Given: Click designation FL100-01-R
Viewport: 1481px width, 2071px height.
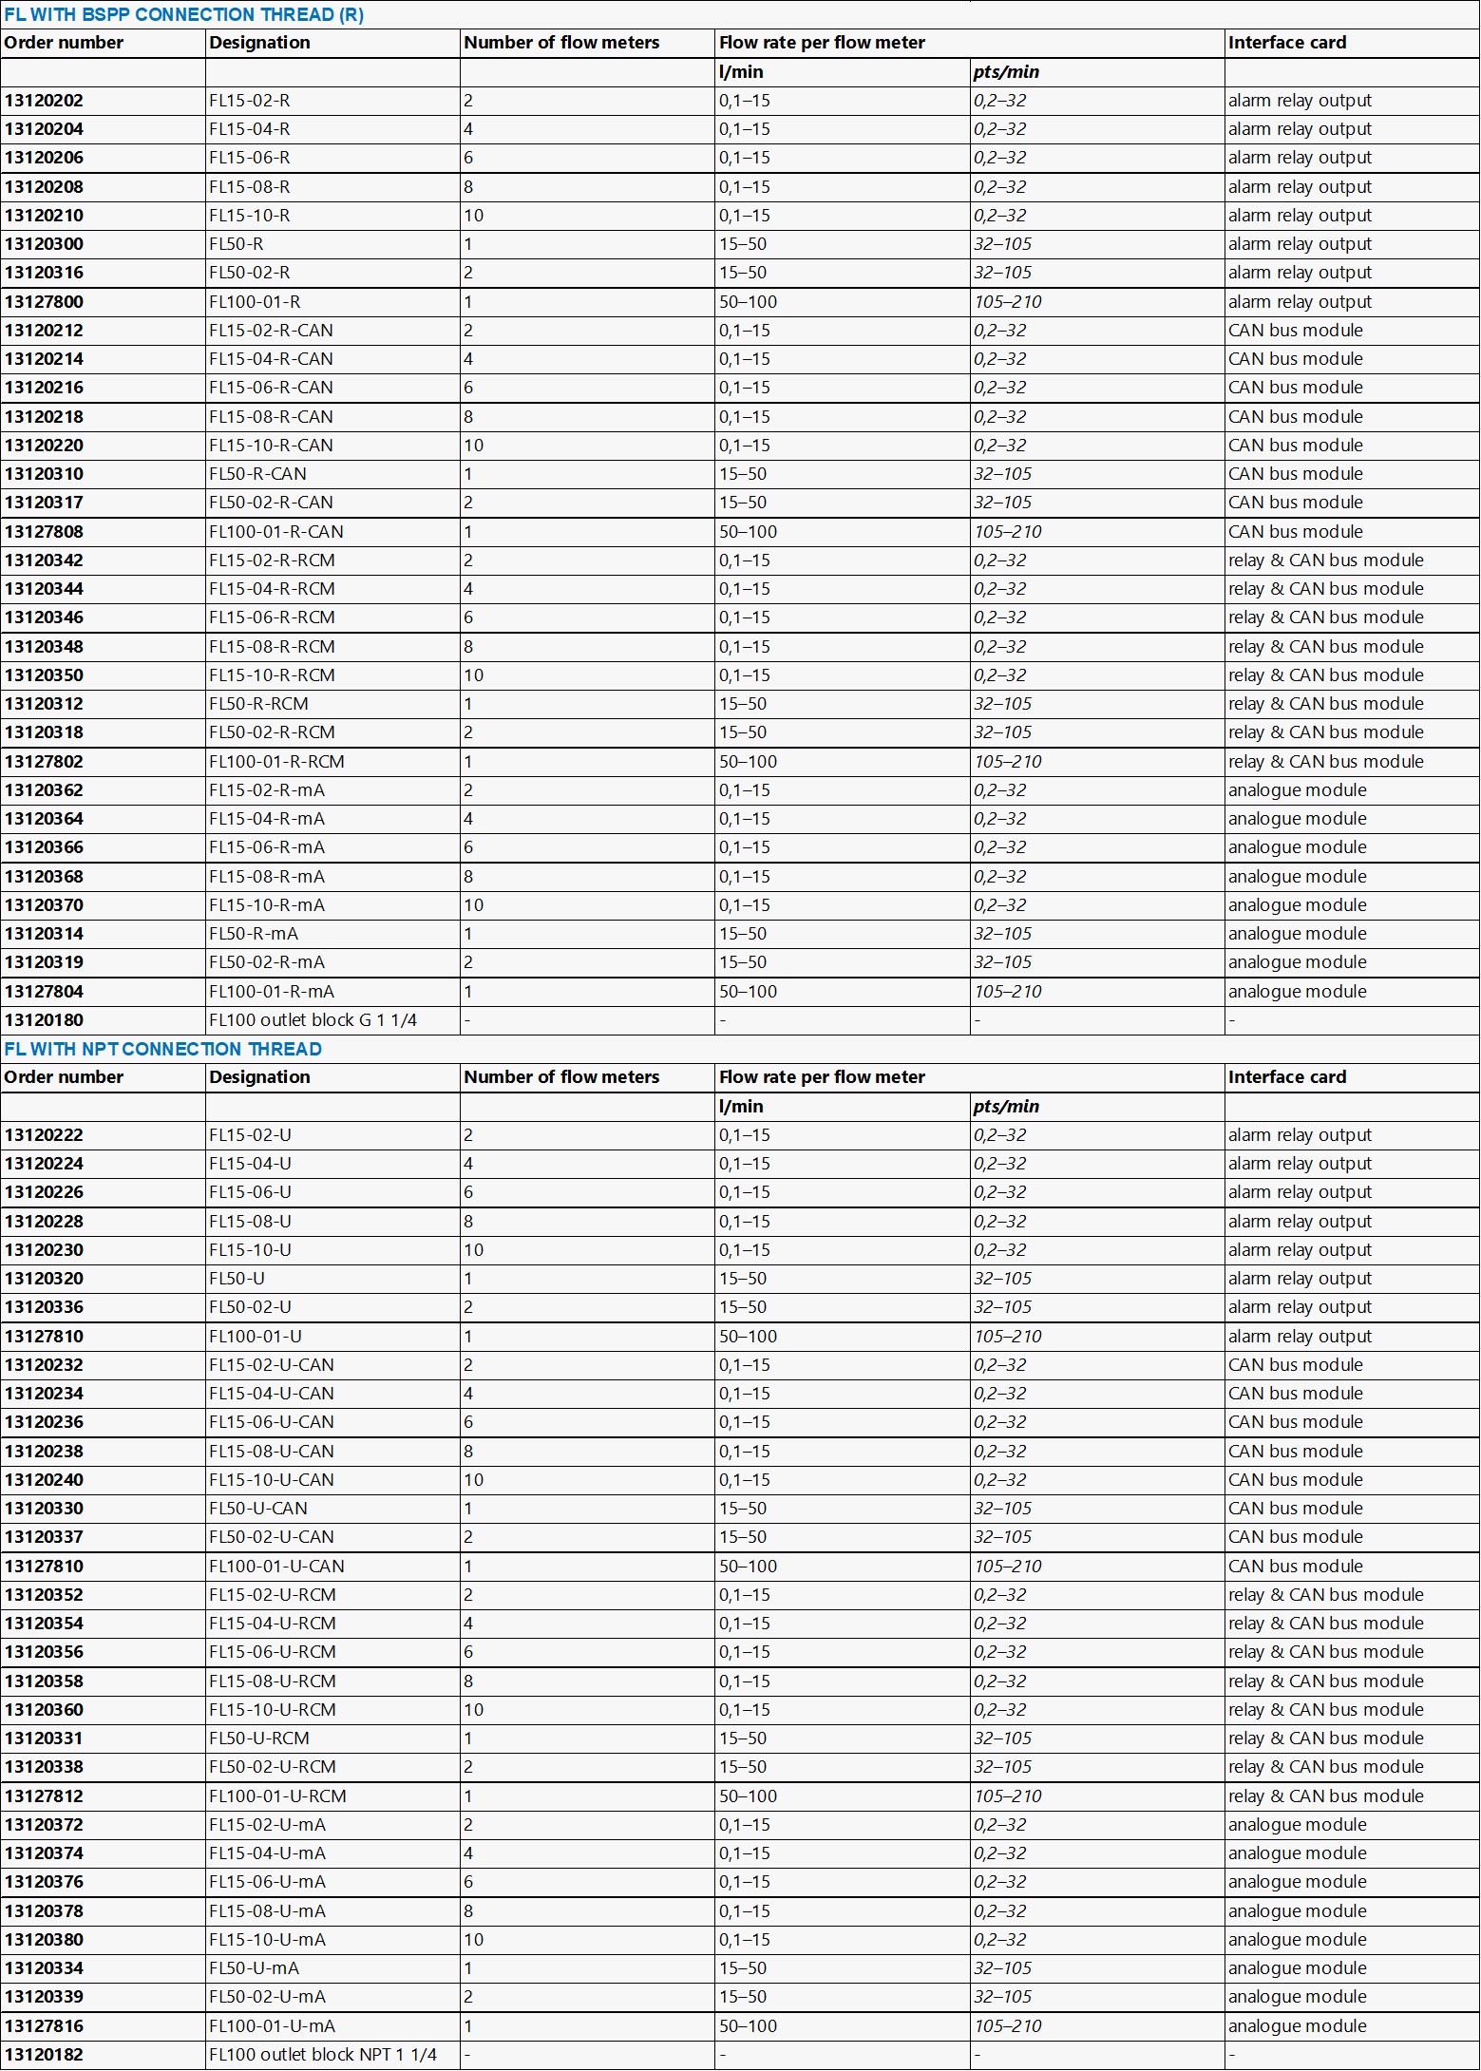Looking at the screenshot, I should (x=255, y=302).
